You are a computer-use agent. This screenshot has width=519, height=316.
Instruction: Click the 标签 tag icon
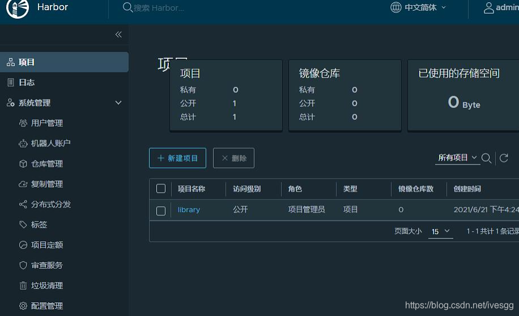23,225
